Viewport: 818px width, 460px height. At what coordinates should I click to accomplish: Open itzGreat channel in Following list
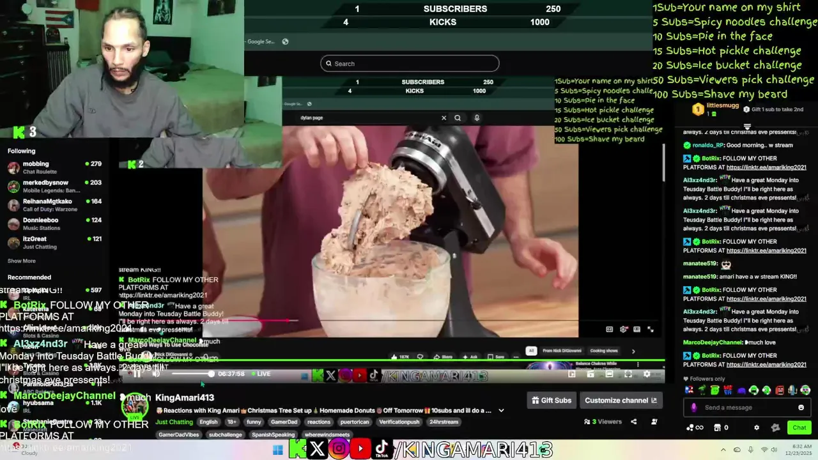coord(55,242)
